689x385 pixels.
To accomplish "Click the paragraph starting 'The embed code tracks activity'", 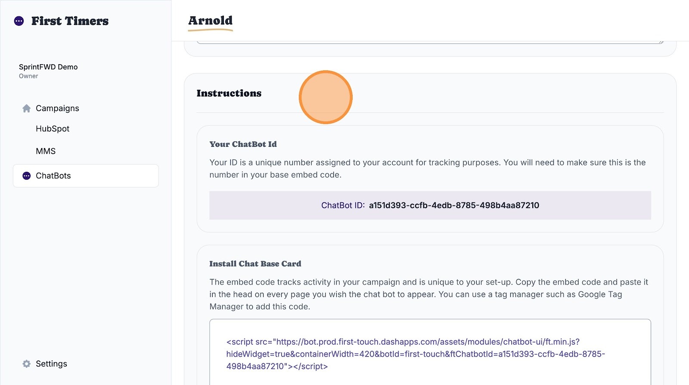I will tap(429, 294).
